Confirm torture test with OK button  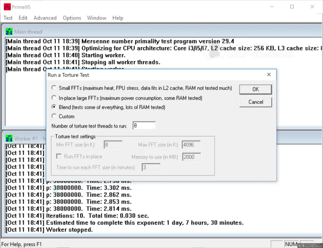[x=255, y=89]
